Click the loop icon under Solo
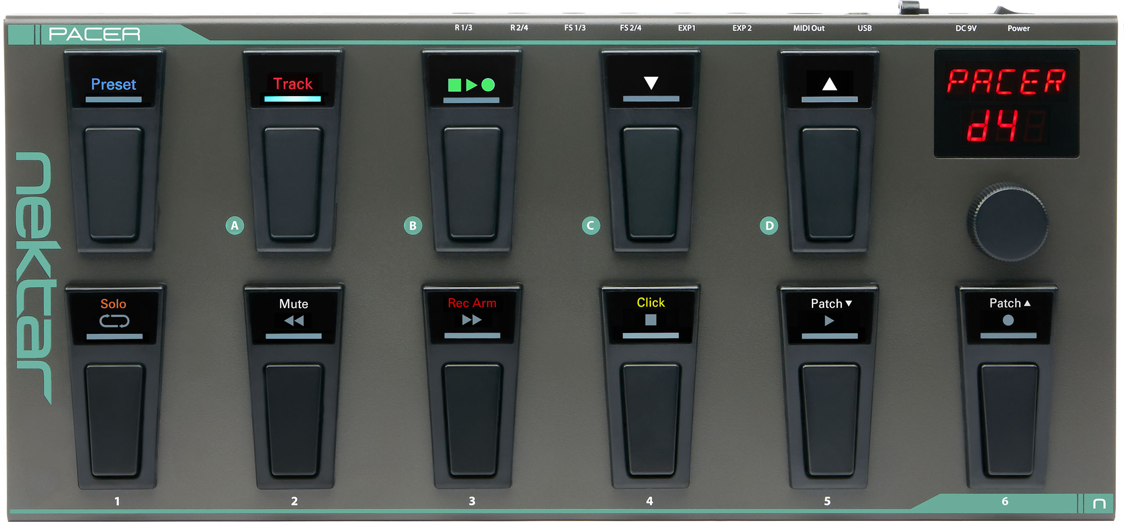 coord(114,321)
